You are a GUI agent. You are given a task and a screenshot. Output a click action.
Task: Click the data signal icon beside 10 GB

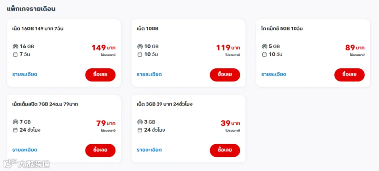coord(140,47)
